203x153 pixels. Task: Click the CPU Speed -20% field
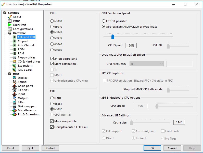tap(131, 45)
